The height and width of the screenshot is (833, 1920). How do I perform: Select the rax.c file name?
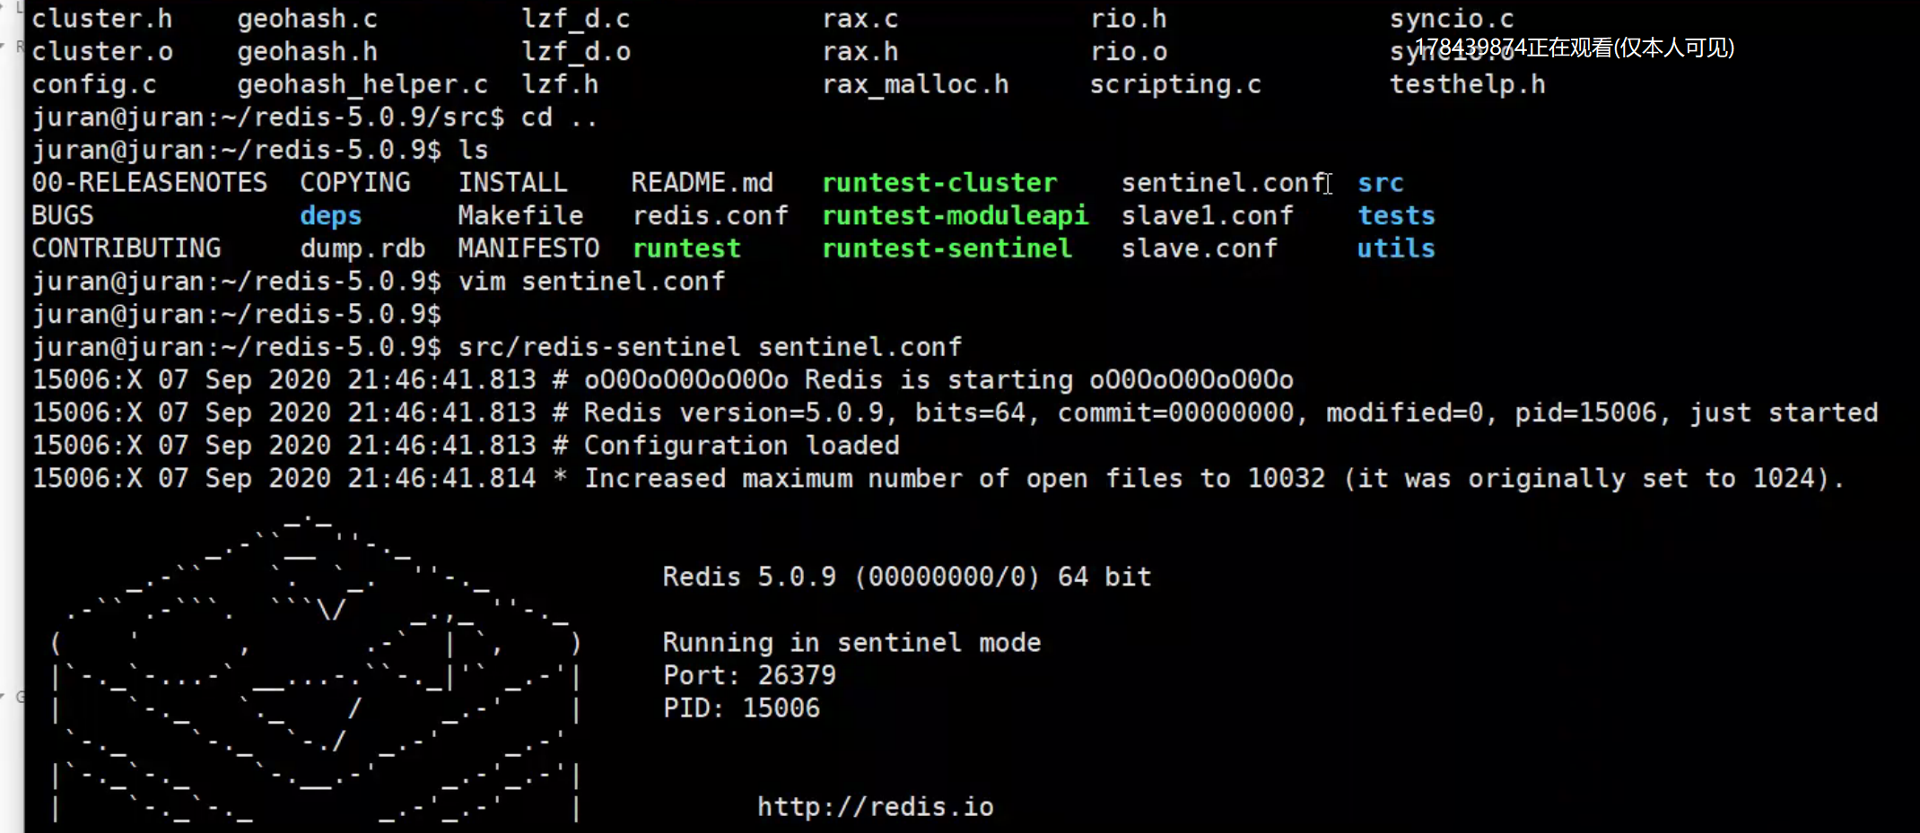860,19
